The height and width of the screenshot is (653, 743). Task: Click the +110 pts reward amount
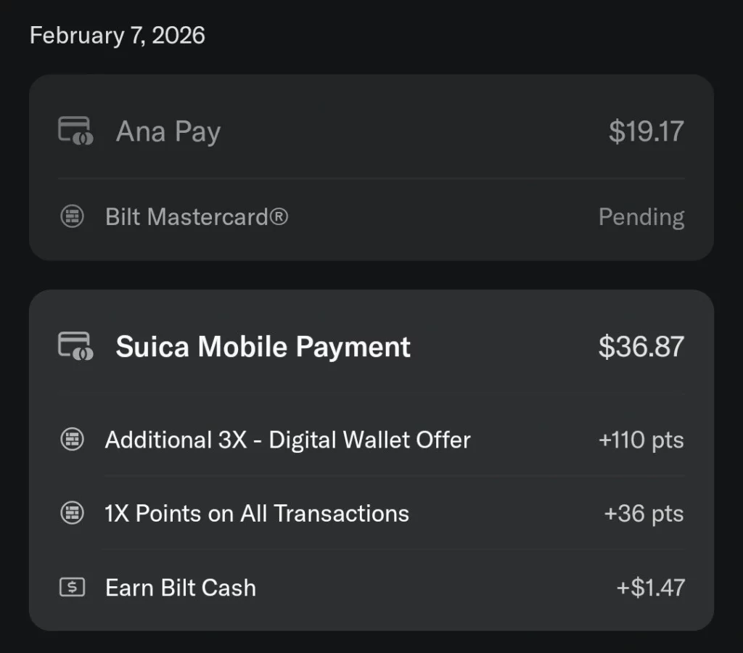pos(640,440)
